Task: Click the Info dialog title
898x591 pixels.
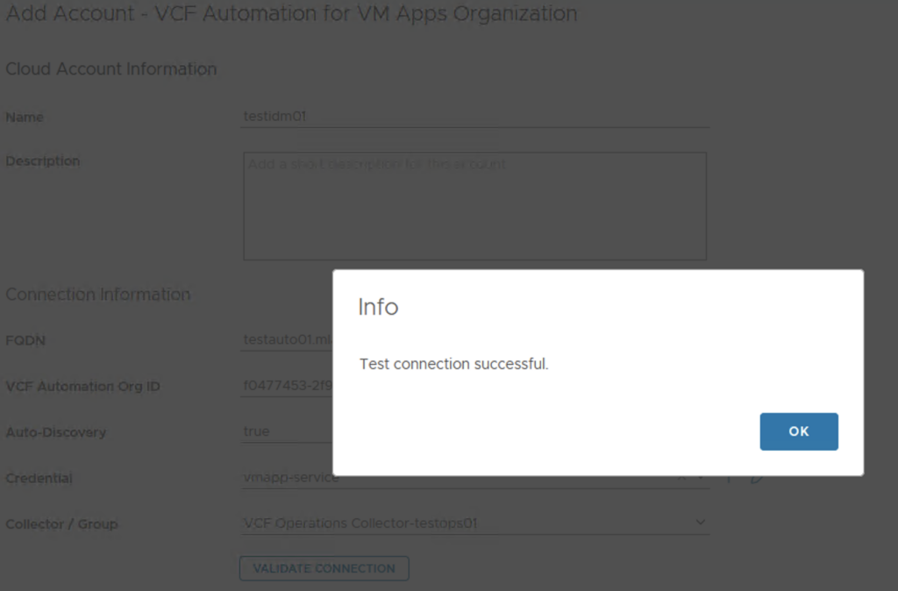Action: click(x=378, y=307)
